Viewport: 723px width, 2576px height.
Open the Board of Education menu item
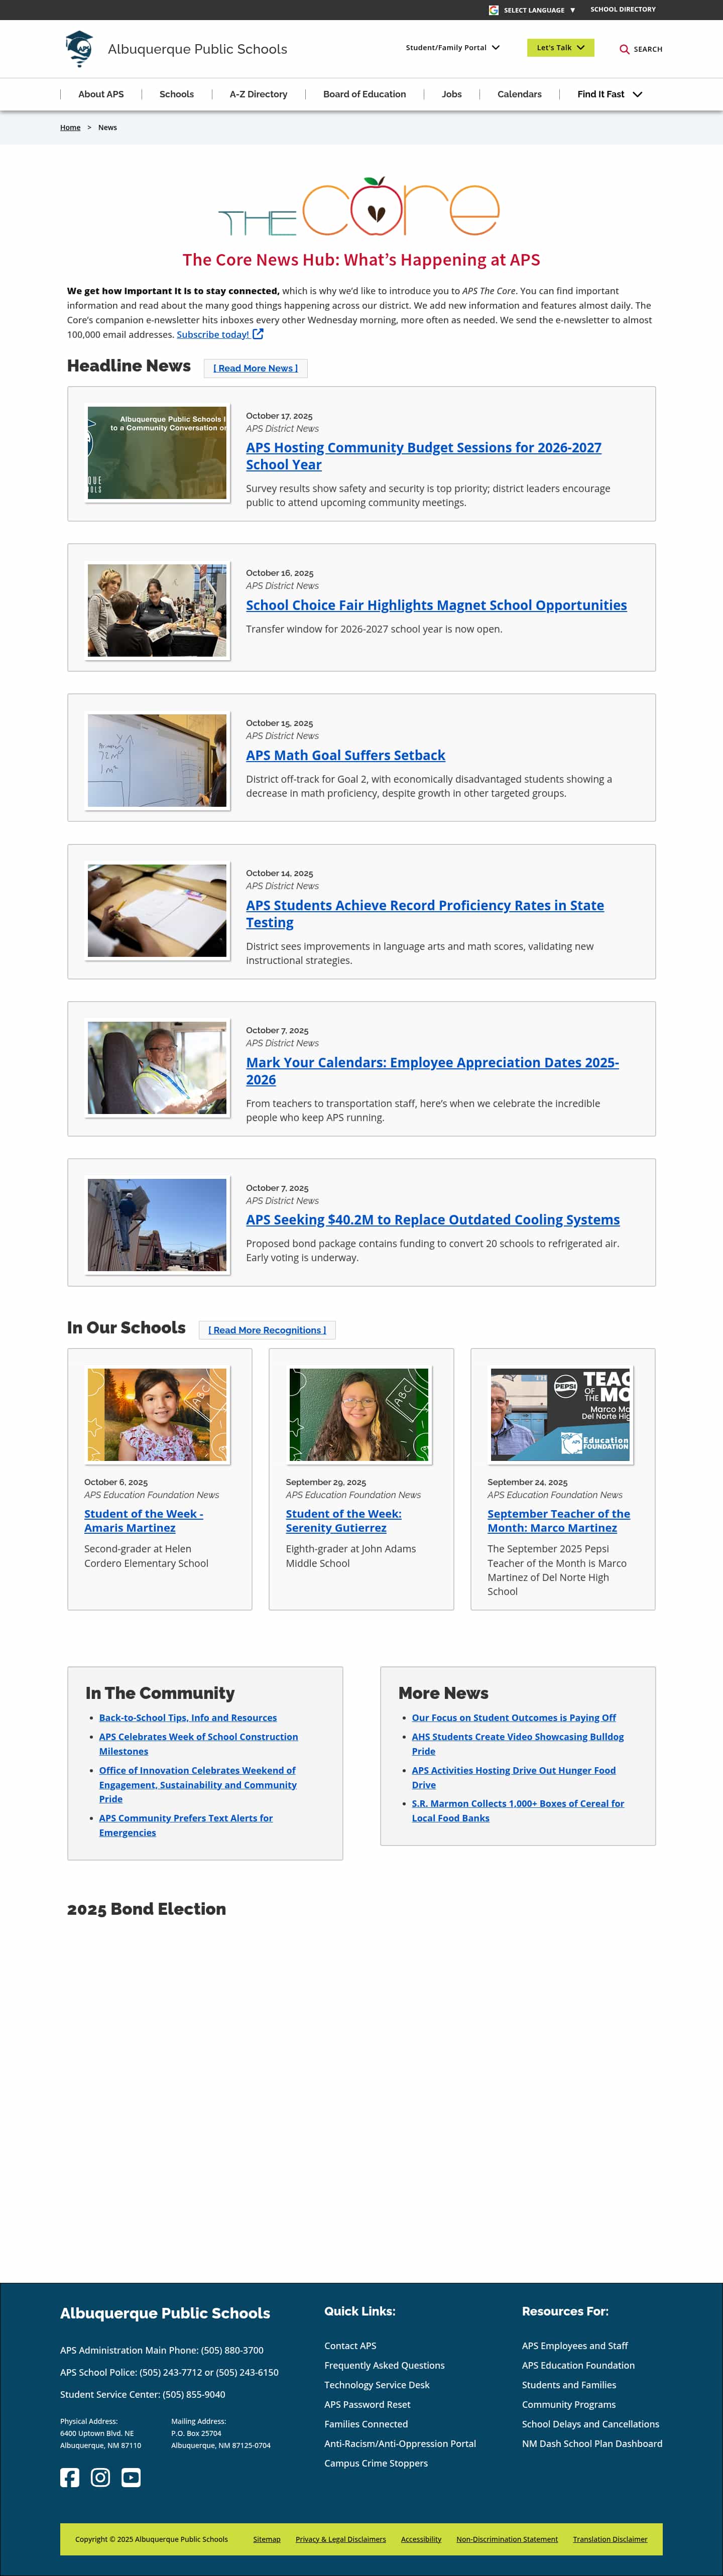365,94
